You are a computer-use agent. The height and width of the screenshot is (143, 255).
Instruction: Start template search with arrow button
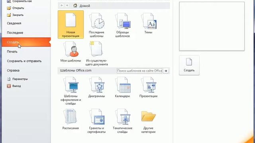coord(166,71)
